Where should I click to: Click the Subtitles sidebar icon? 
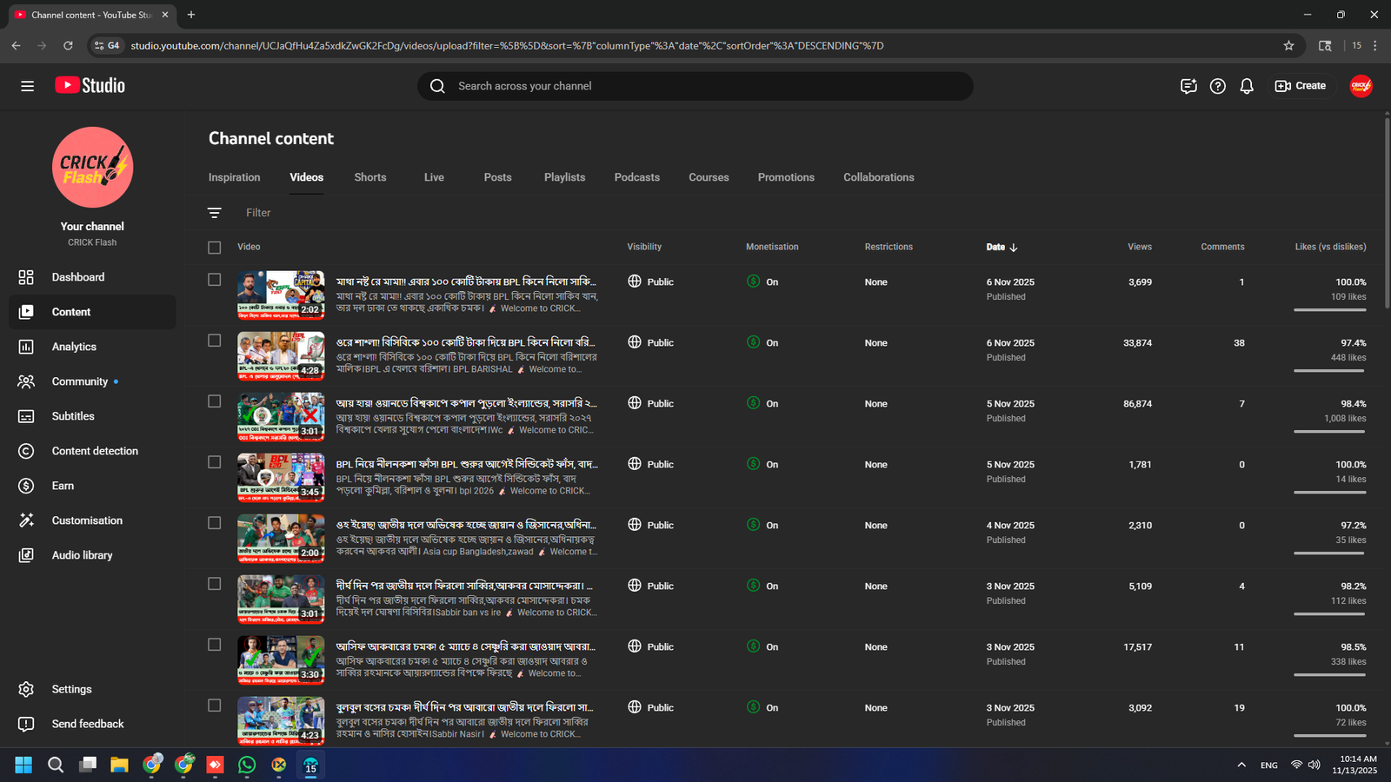tap(26, 416)
